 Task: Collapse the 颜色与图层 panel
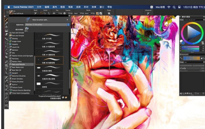click(180, 17)
